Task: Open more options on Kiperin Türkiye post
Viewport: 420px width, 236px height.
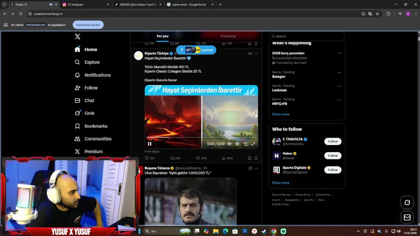Action: pos(256,53)
